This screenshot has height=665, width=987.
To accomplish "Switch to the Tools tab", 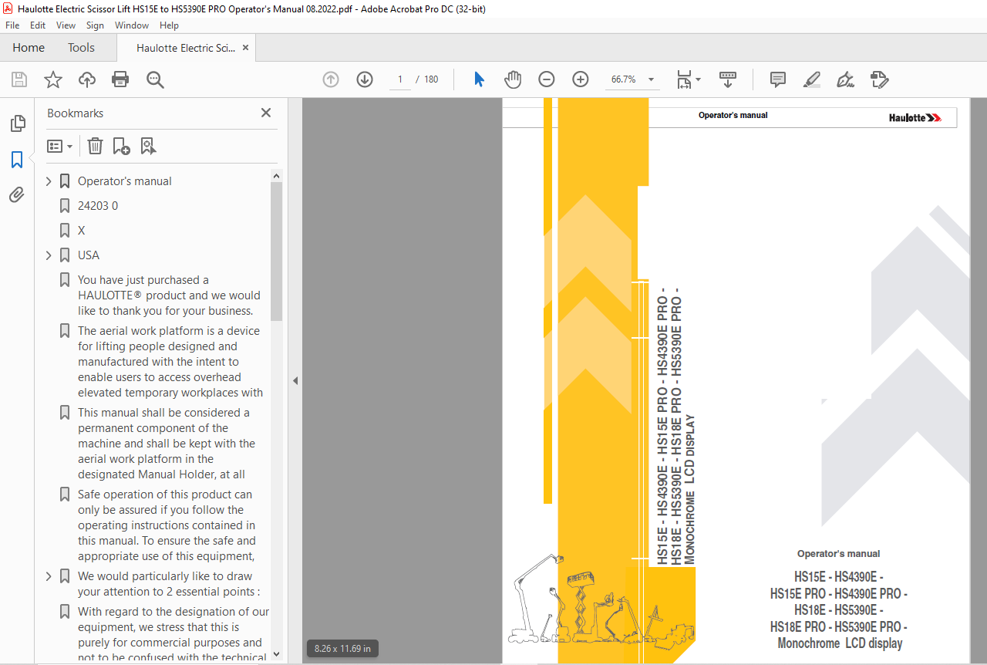I will pos(81,48).
